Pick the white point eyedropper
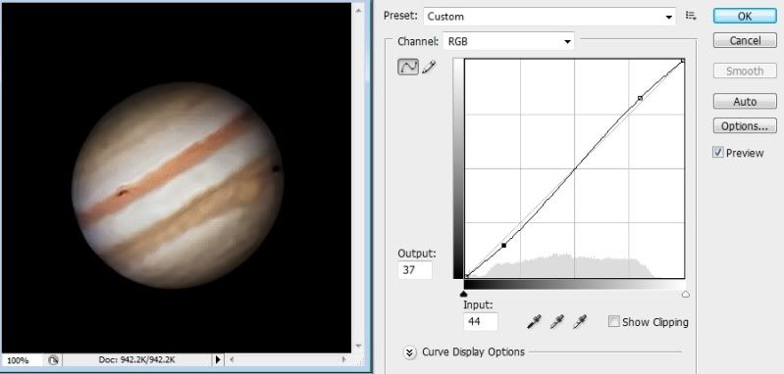Screen dimensions: 784x374 (x=580, y=322)
